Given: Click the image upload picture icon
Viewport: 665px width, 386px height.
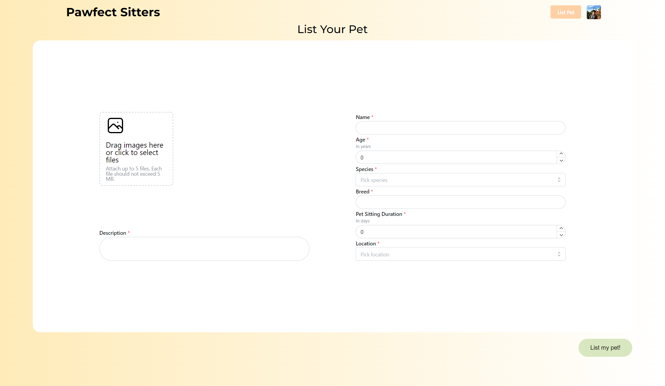Looking at the screenshot, I should pos(115,126).
